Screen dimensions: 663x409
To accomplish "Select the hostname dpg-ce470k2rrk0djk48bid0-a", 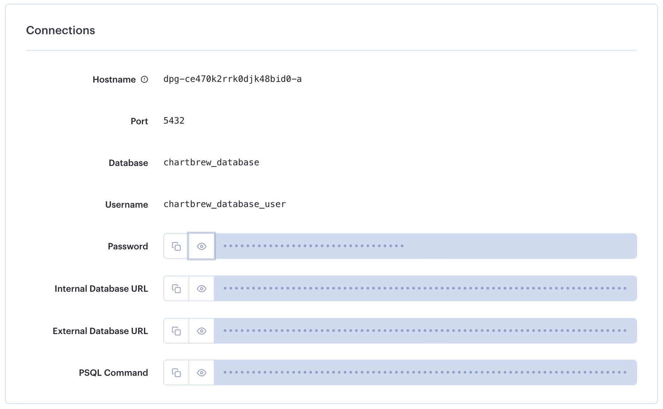I will tap(232, 79).
